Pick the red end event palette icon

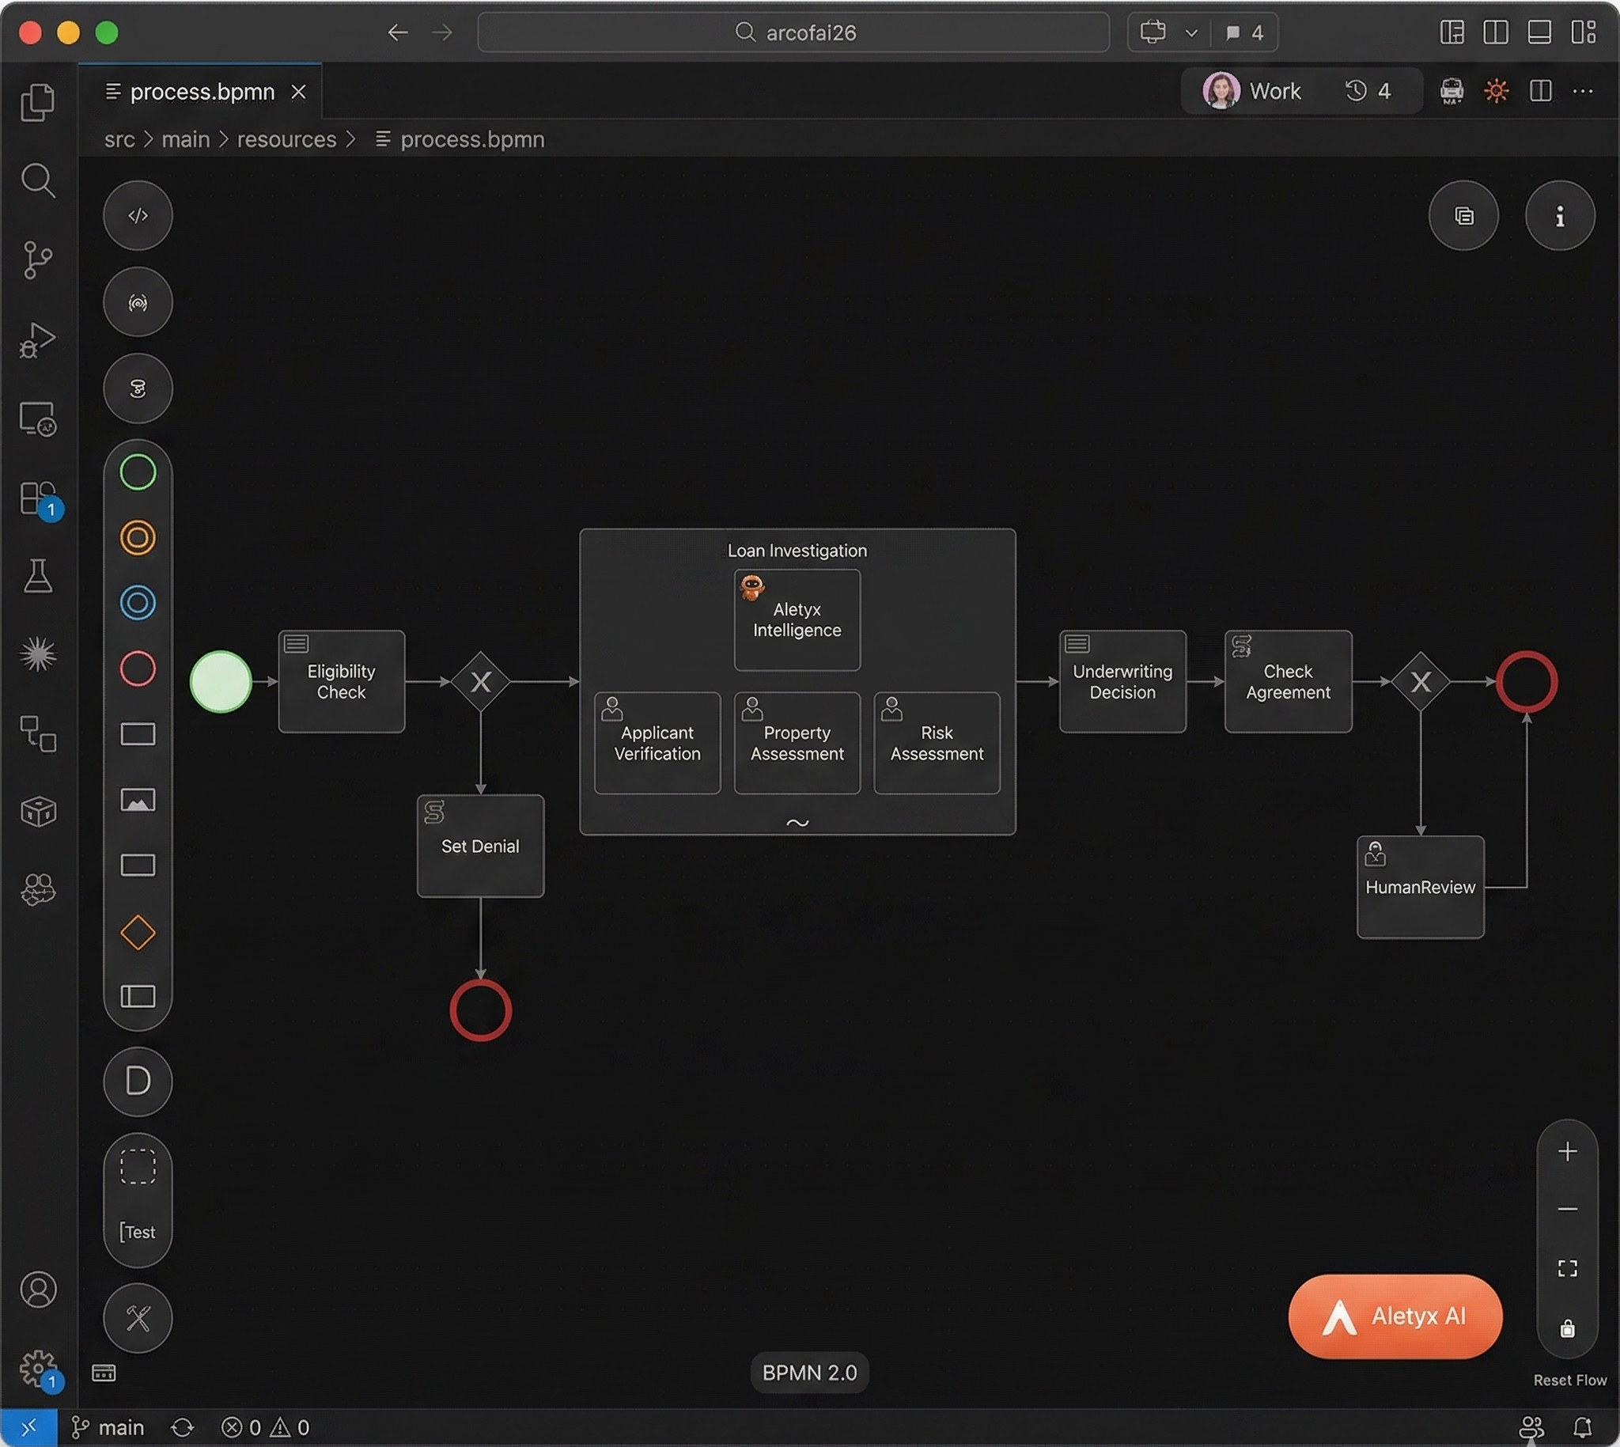138,669
